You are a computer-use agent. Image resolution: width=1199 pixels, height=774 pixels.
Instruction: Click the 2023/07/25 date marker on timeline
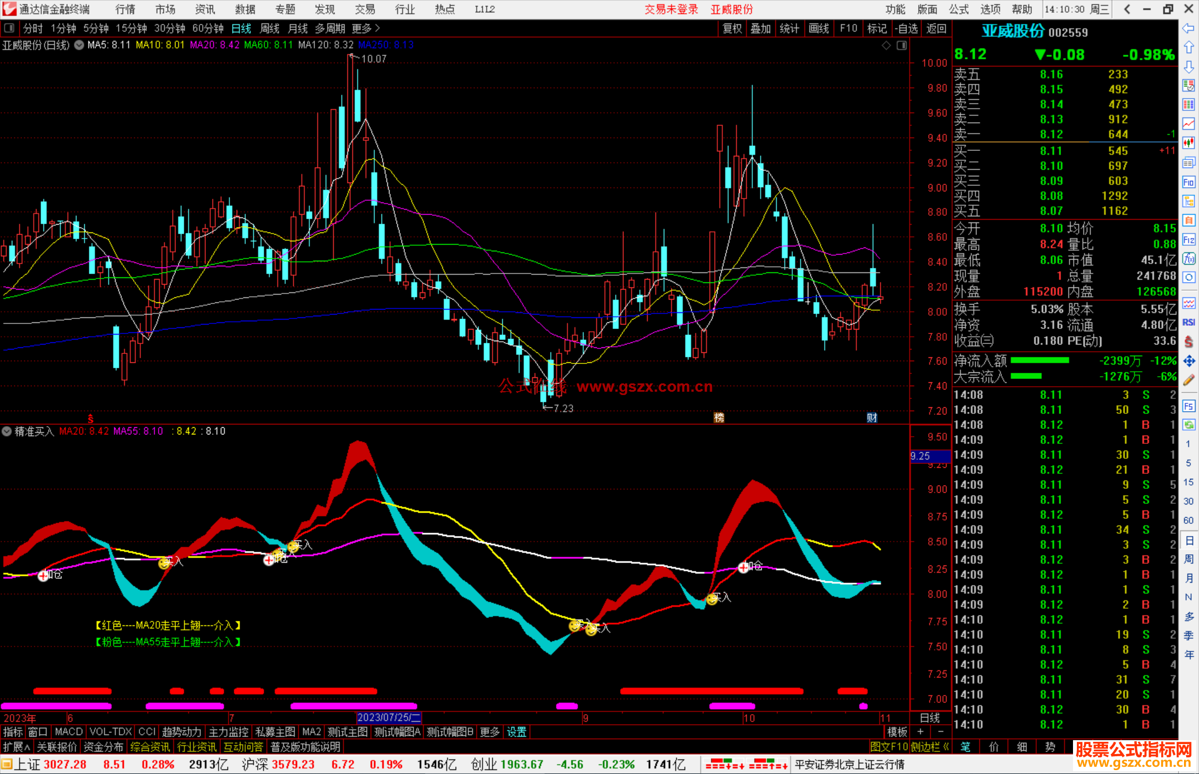(x=389, y=717)
